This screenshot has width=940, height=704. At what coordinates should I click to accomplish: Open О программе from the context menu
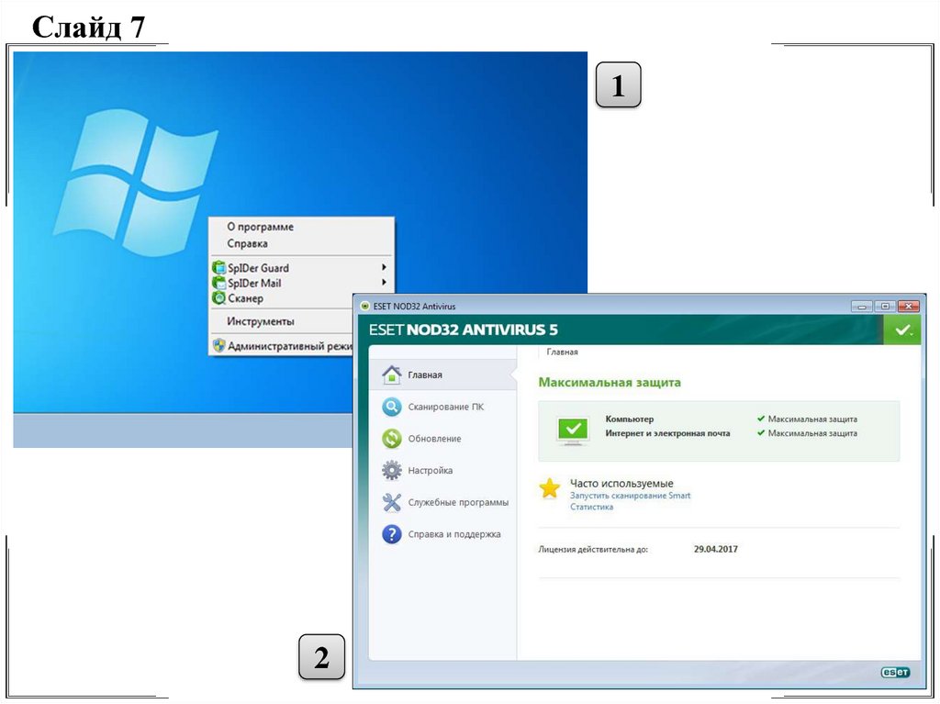pos(260,227)
